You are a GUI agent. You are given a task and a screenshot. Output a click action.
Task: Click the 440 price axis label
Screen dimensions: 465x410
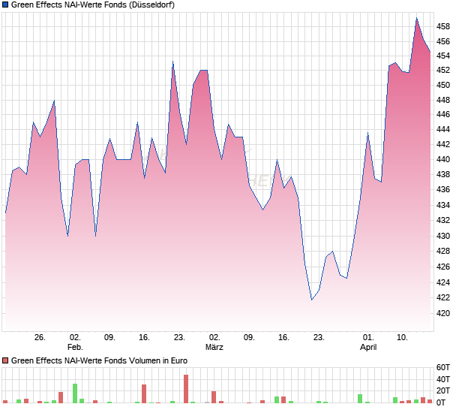(443, 160)
